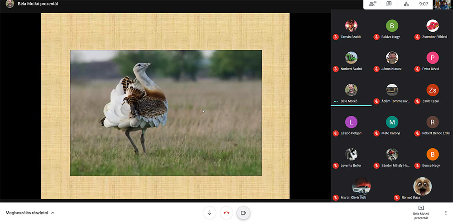The width and height of the screenshot is (453, 222).
Task: Click muted mic icon beside János Kurucz
Action: 376,69
